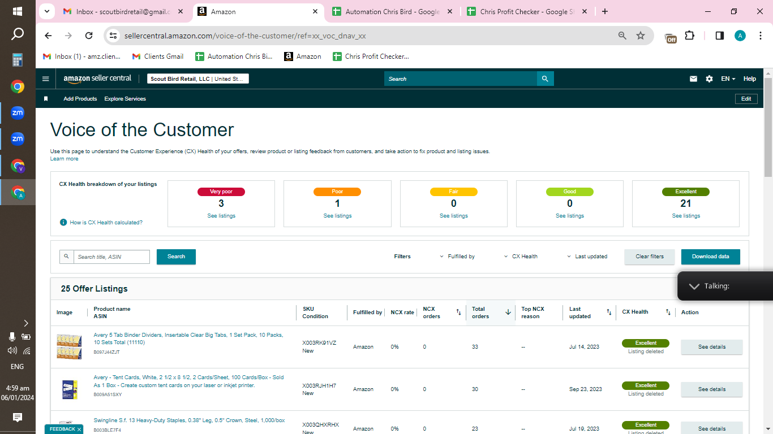Open the Scout Bird Retail account switcher
Screen dimensions: 773x434
198,79
